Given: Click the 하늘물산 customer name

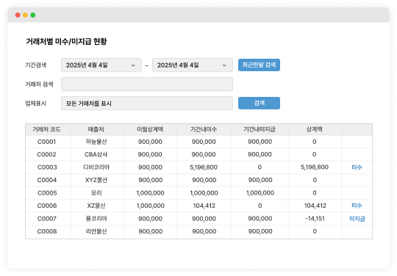Looking at the screenshot, I should coord(96,142).
